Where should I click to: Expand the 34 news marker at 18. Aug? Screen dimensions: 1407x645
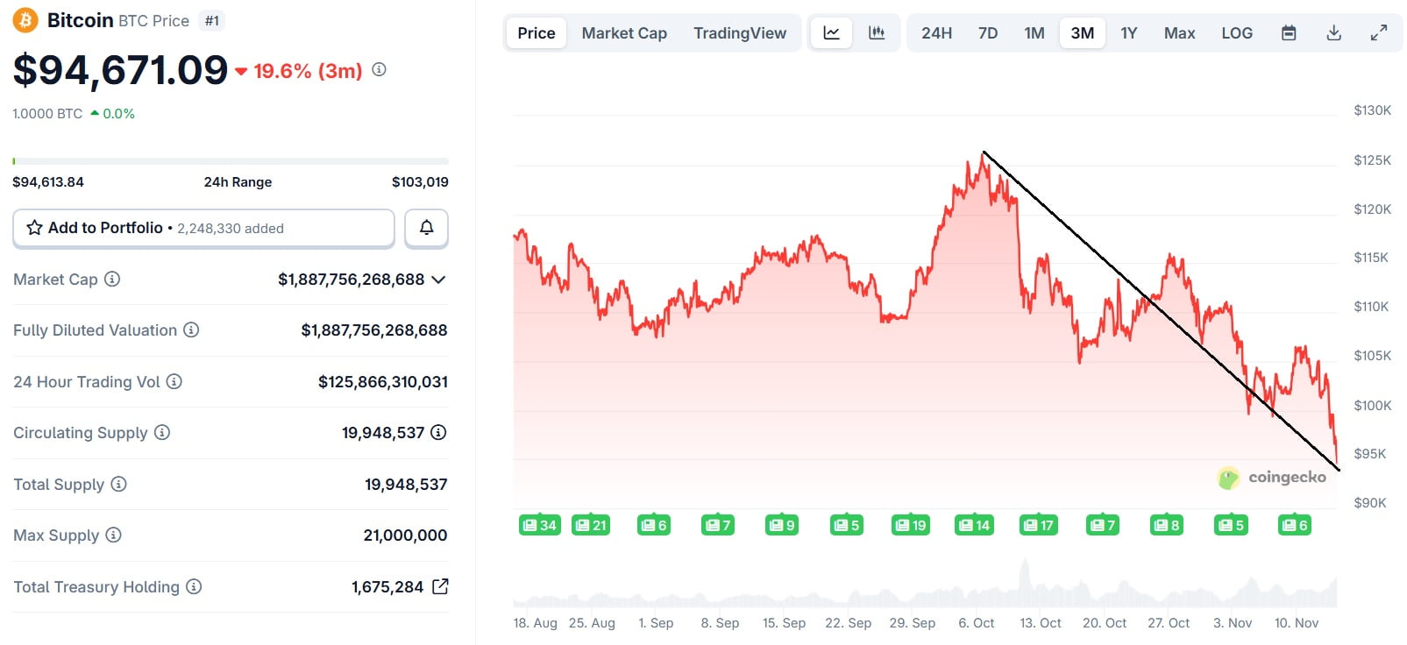point(539,525)
